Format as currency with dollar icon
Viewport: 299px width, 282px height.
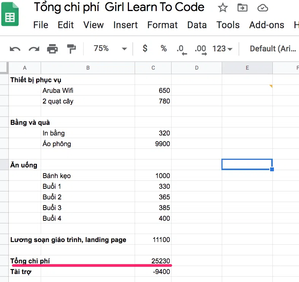[145, 48]
